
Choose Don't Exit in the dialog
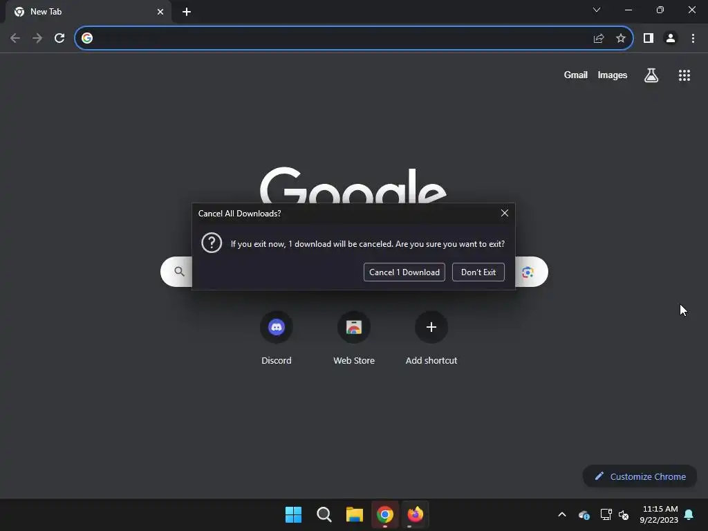coord(478,272)
